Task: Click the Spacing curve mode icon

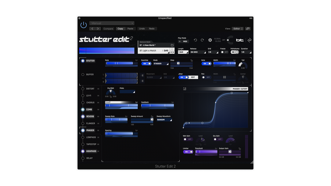Action: [136, 131]
